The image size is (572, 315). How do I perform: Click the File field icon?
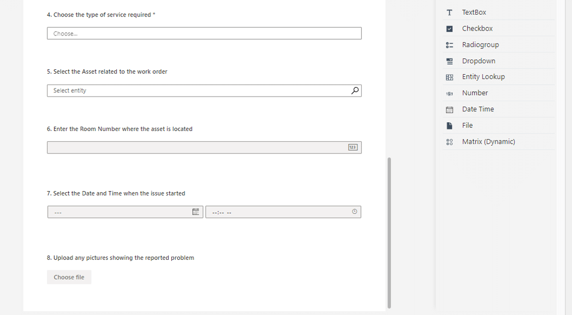coord(449,125)
